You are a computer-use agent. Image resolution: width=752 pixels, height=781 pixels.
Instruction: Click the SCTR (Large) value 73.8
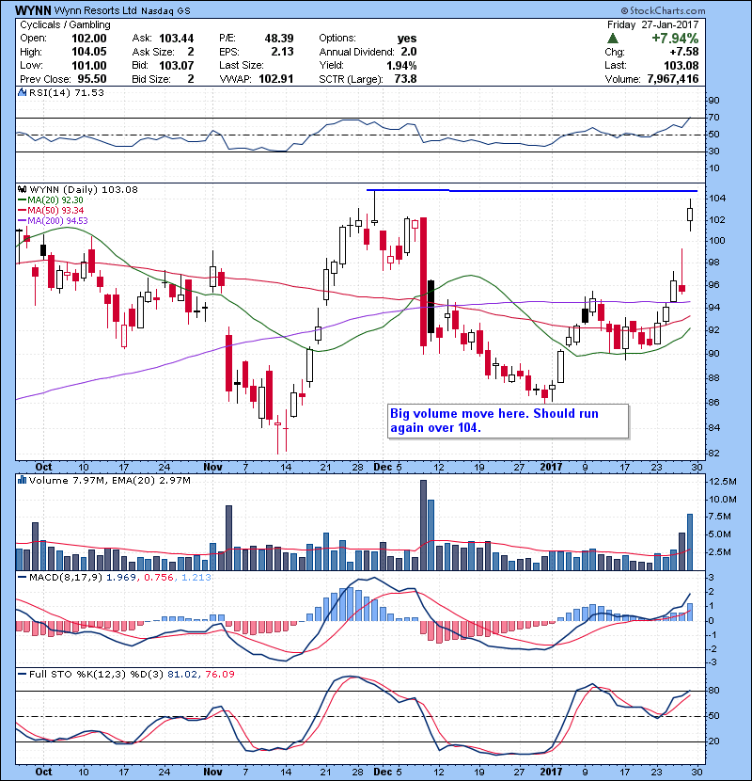(406, 79)
